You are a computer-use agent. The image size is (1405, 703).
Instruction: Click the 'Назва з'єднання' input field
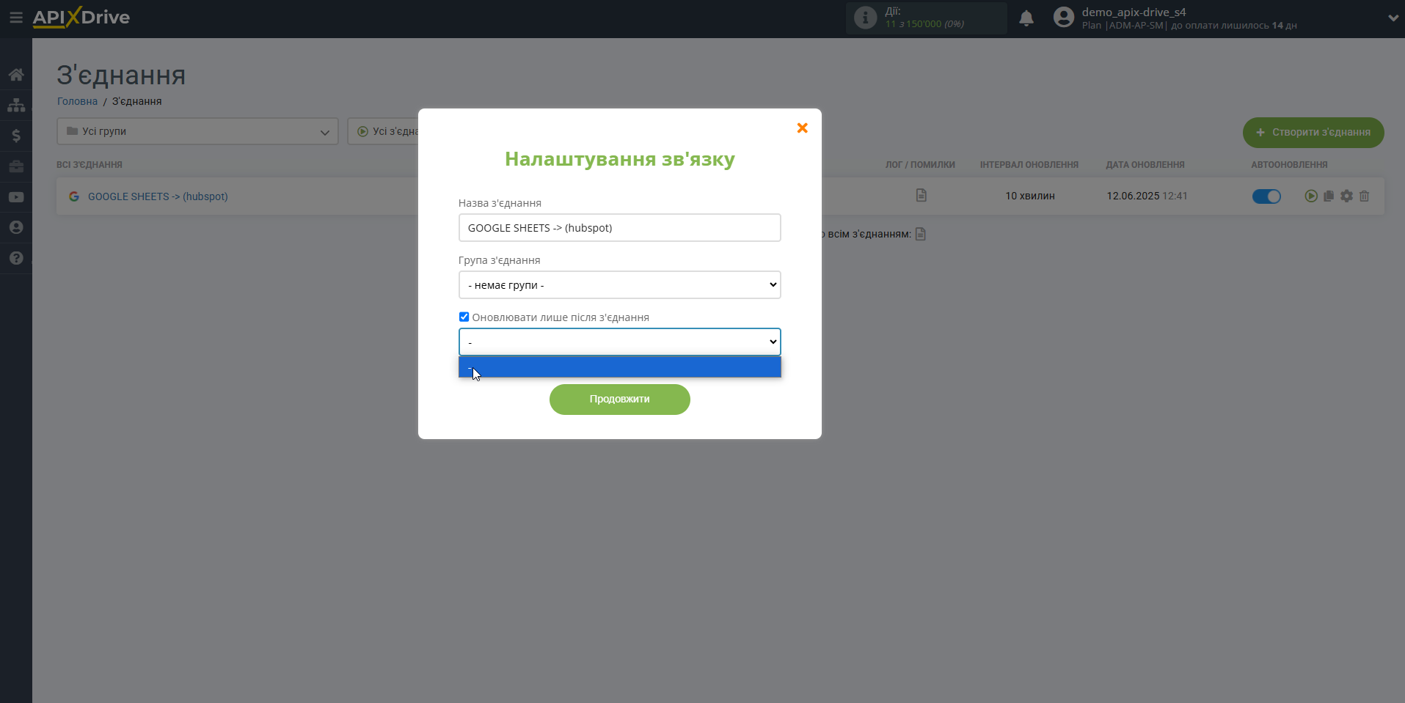(620, 228)
